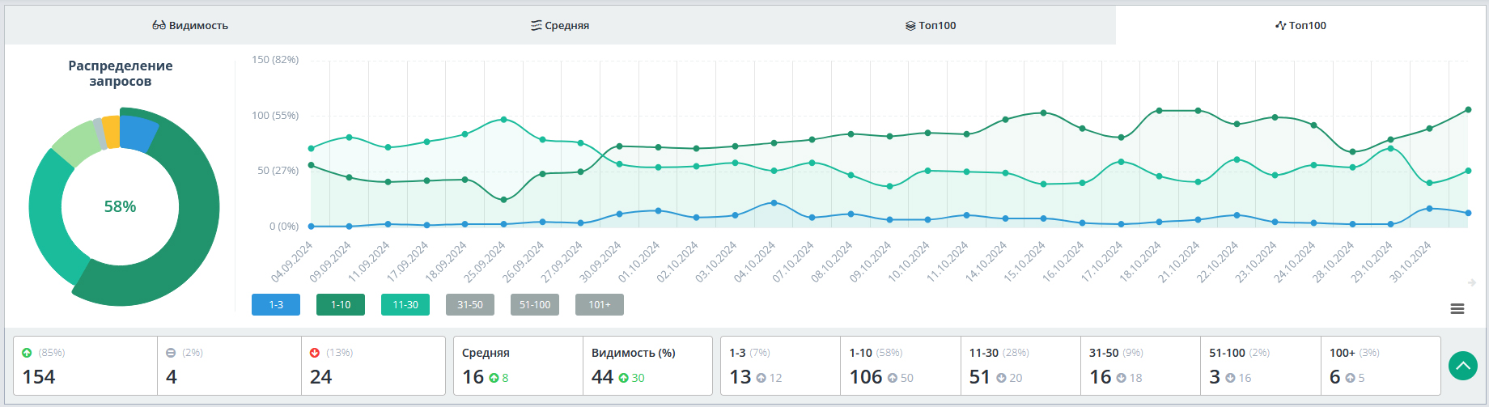The width and height of the screenshot is (1489, 407).
Task: Toggle the 11-30 legend button
Action: [405, 305]
